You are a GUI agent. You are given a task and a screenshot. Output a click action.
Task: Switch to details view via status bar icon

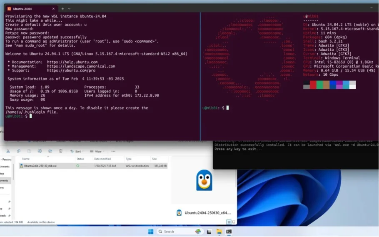coord(229,222)
